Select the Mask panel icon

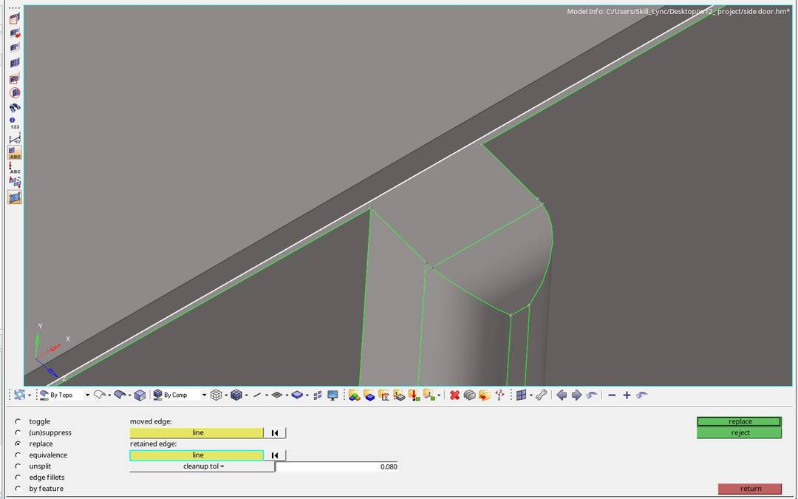point(470,395)
